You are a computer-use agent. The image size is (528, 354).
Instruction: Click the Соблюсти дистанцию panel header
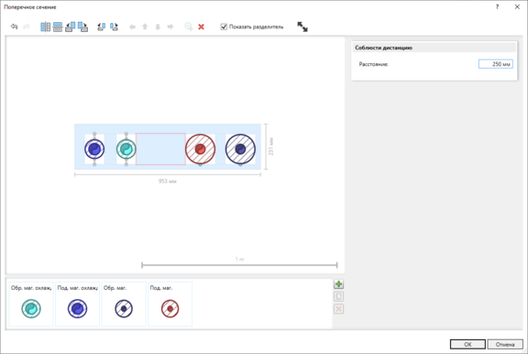(434, 48)
